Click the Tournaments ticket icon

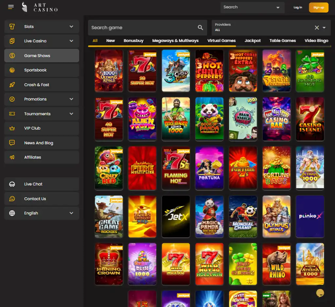tap(12, 114)
